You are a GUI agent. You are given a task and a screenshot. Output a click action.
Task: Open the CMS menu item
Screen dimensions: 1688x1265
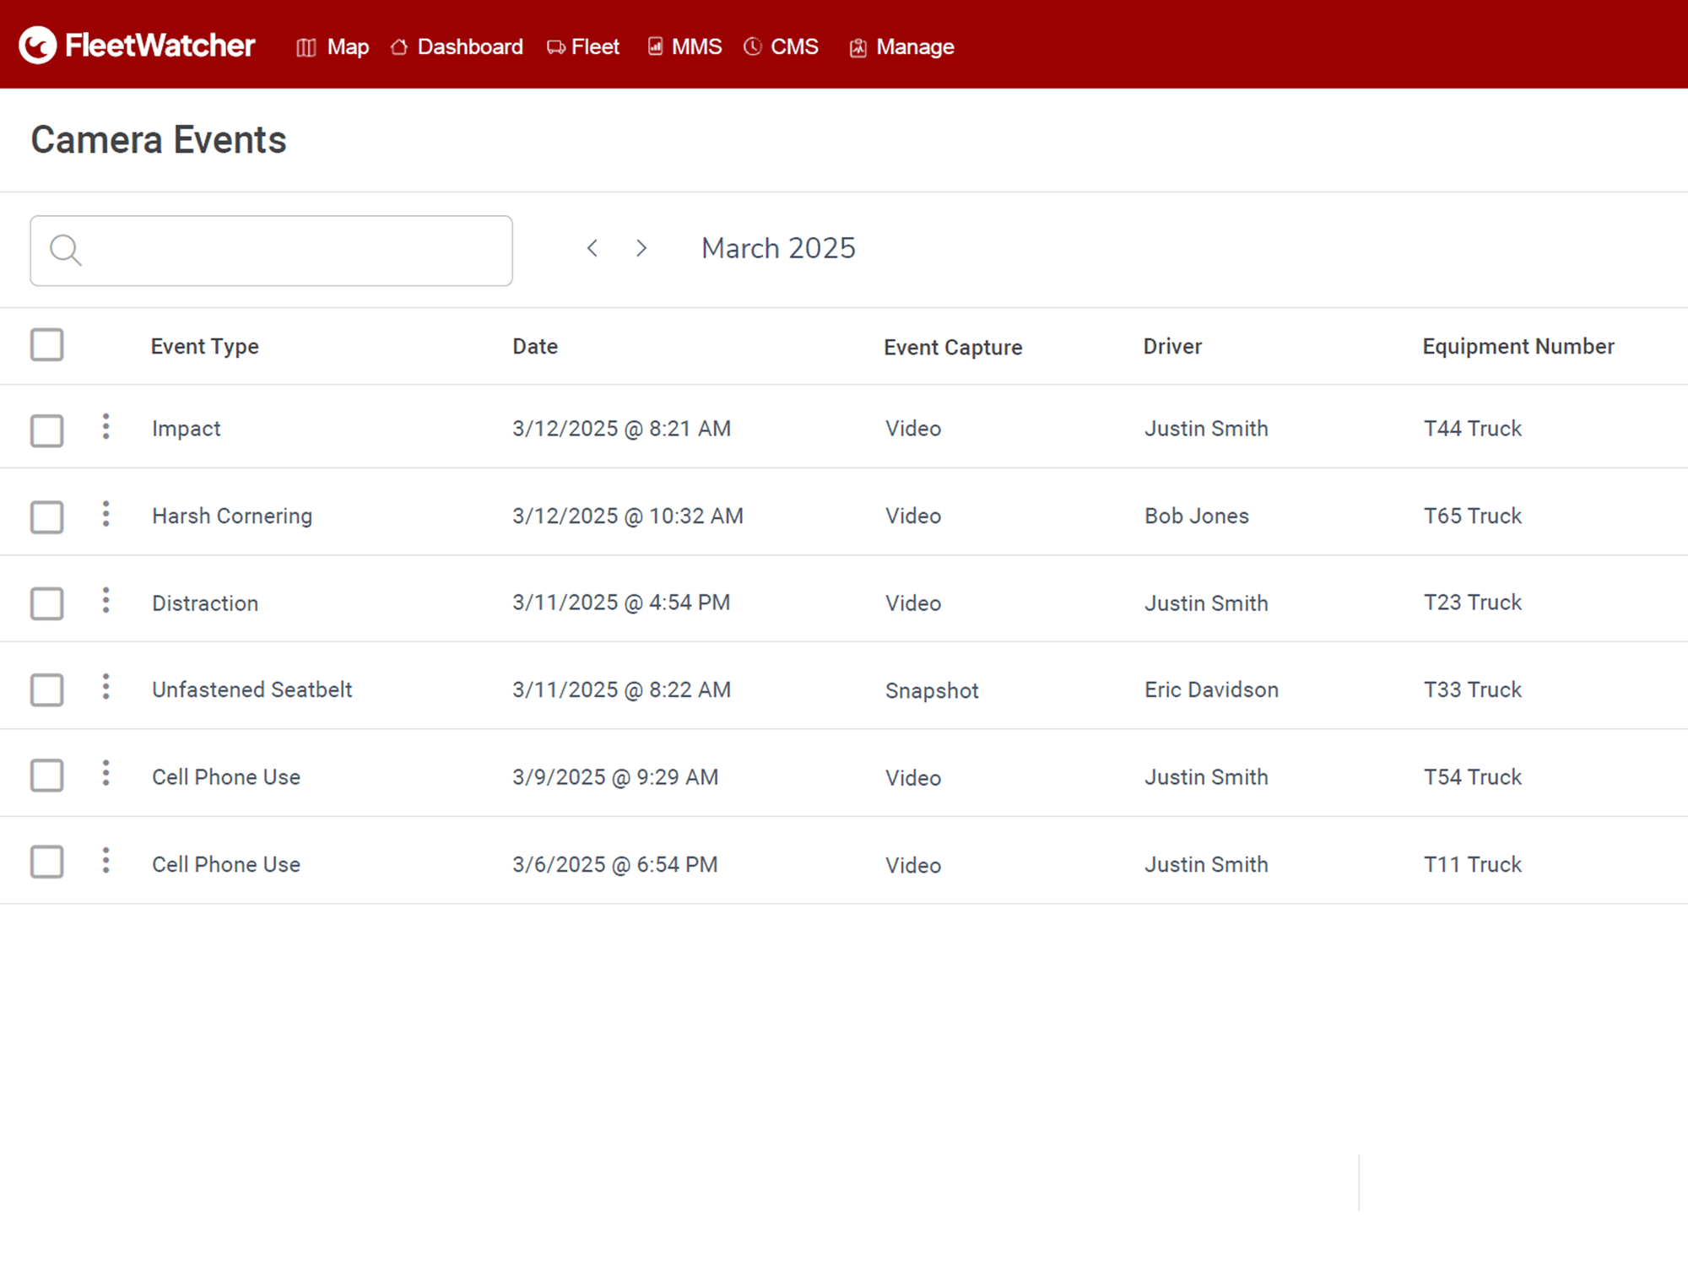782,47
